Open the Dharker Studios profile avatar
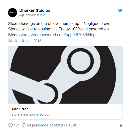The width and height of the screenshot is (131, 134). pyautogui.click(x=13, y=13)
